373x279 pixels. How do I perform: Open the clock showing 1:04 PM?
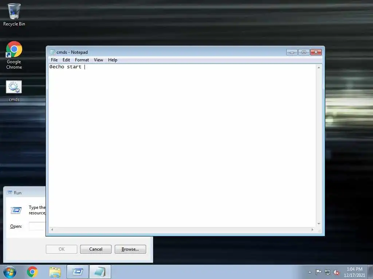pyautogui.click(x=354, y=272)
